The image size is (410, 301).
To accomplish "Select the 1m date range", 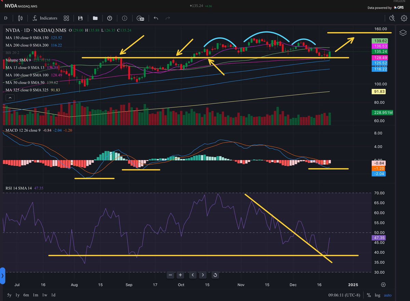I will (x=36, y=295).
